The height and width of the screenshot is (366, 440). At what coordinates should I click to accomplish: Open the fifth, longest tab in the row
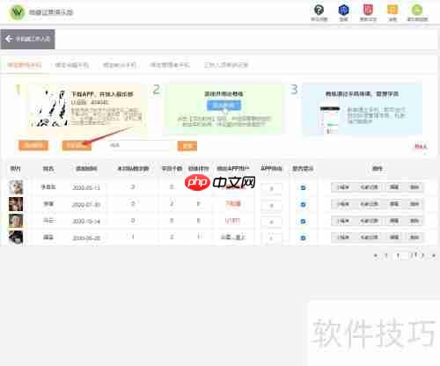pyautogui.click(x=226, y=65)
